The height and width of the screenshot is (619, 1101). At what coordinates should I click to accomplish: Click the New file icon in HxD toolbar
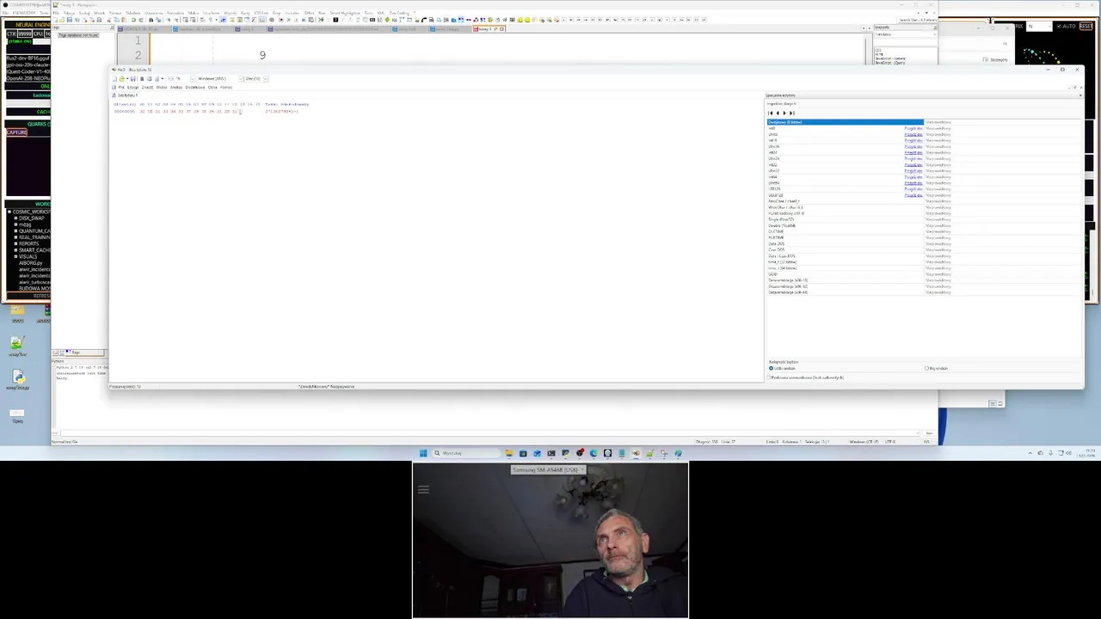coord(114,79)
